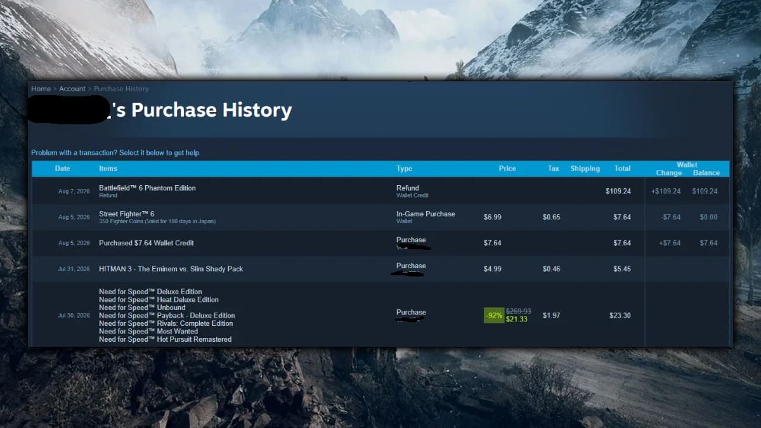Go to the Account breadcrumb link
This screenshot has width=761, height=428.
click(x=72, y=89)
